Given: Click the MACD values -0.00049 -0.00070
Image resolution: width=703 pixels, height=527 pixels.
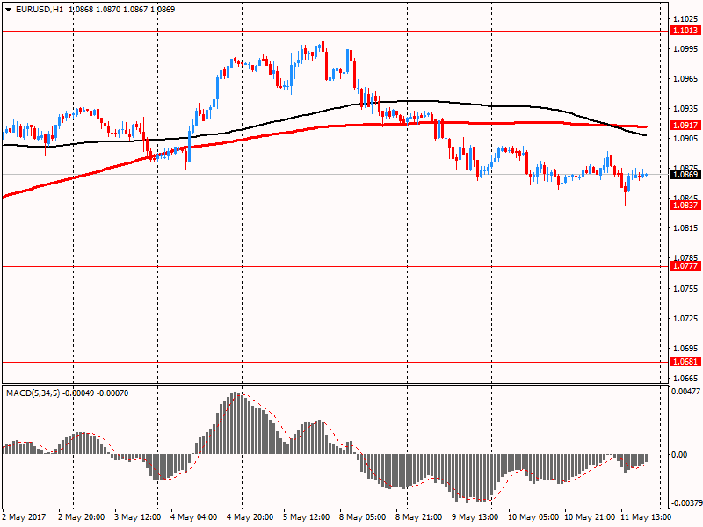Looking at the screenshot, I should (x=96, y=393).
